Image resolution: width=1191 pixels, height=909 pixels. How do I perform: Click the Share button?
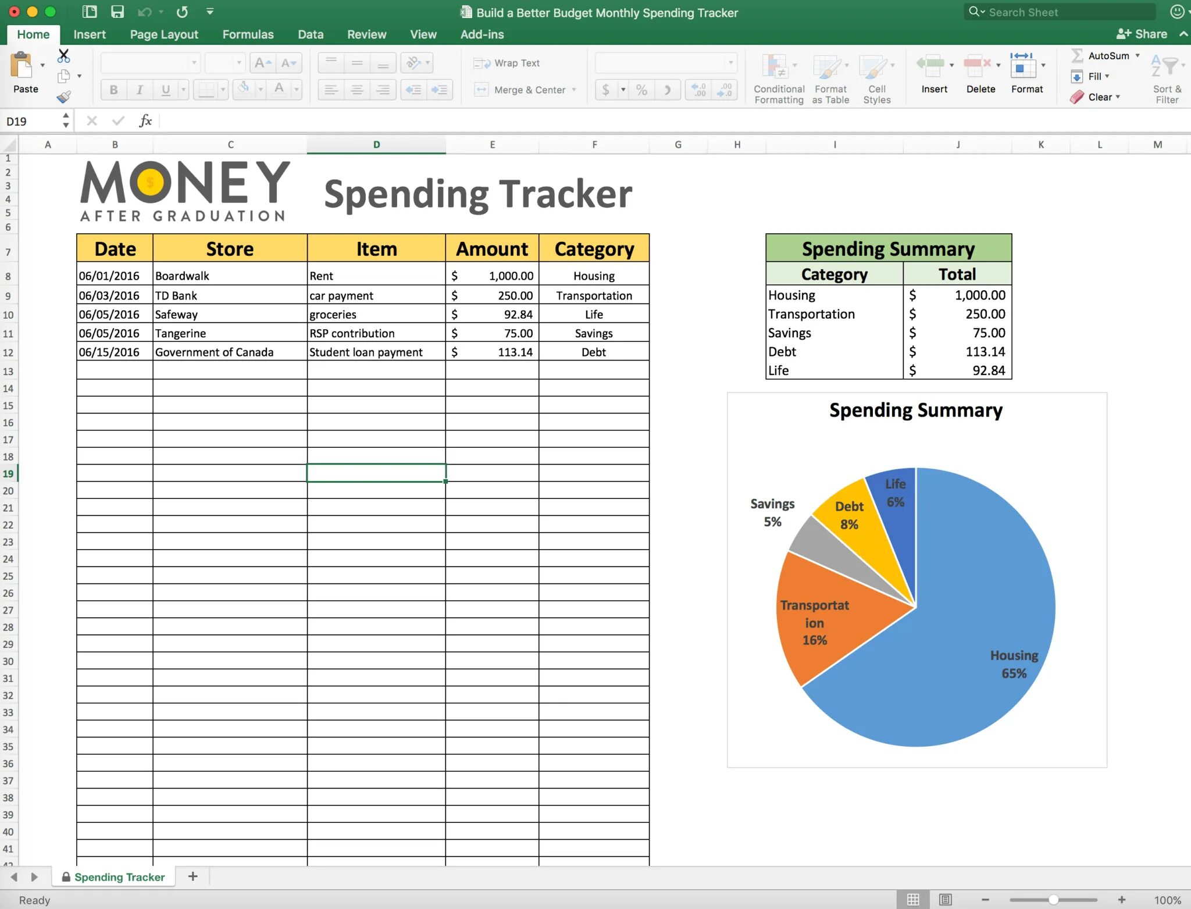tap(1142, 34)
